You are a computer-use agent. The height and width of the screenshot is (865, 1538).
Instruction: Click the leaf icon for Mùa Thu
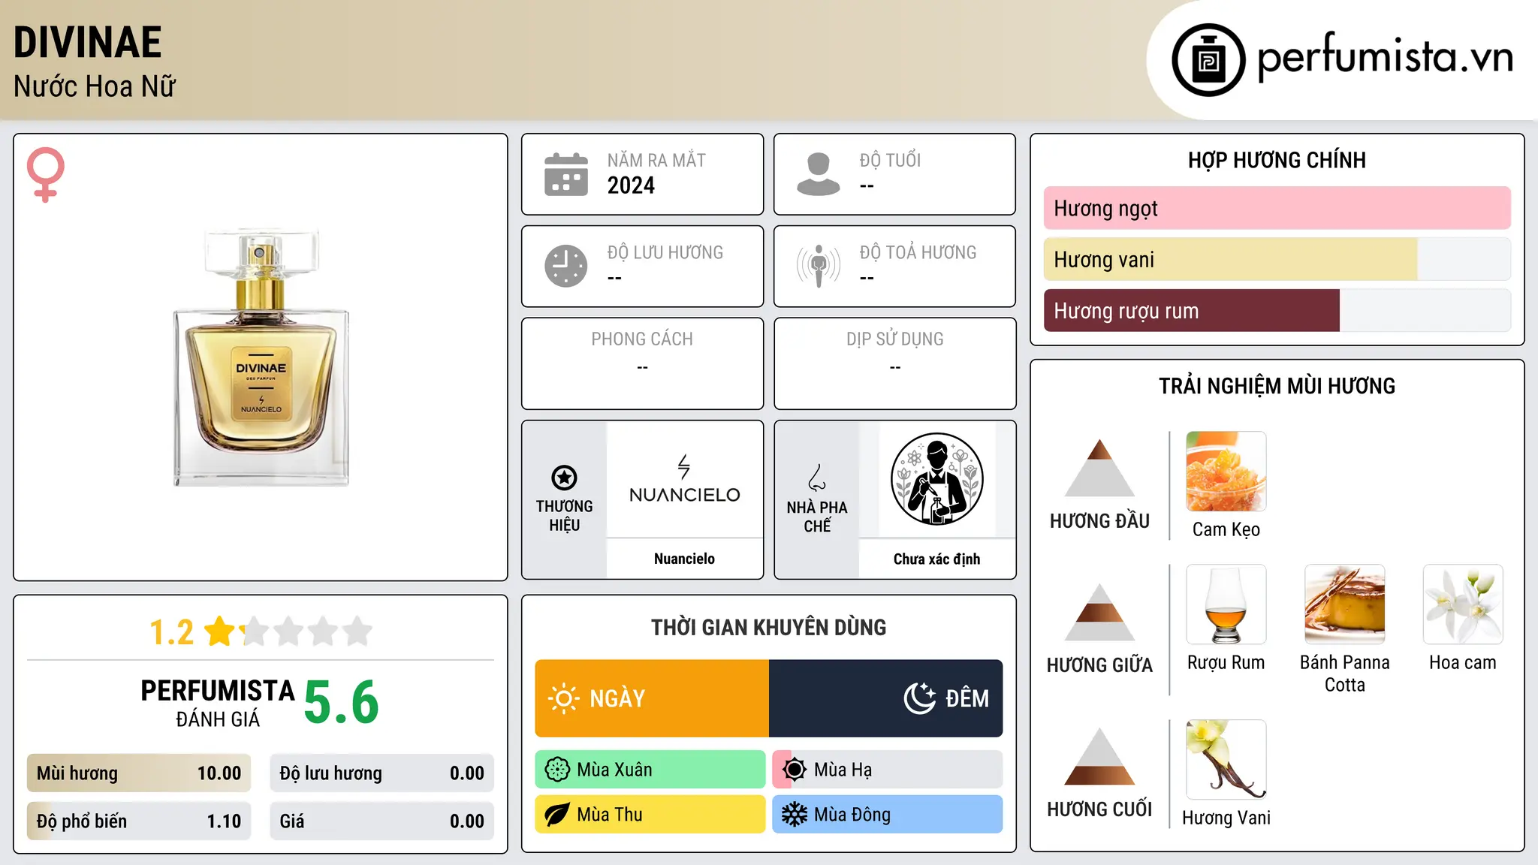click(x=557, y=815)
